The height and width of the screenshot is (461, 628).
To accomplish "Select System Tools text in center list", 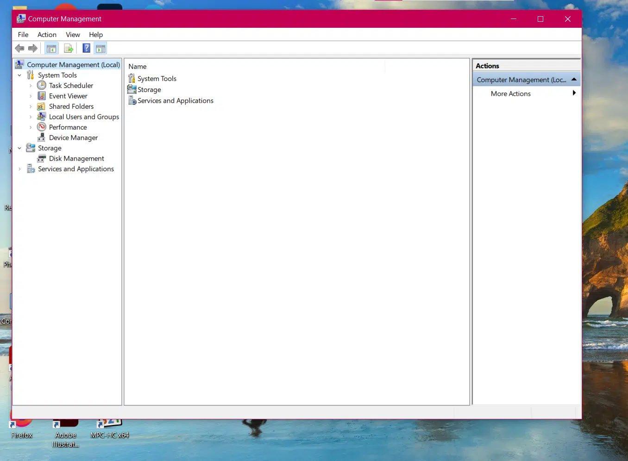I will point(157,79).
